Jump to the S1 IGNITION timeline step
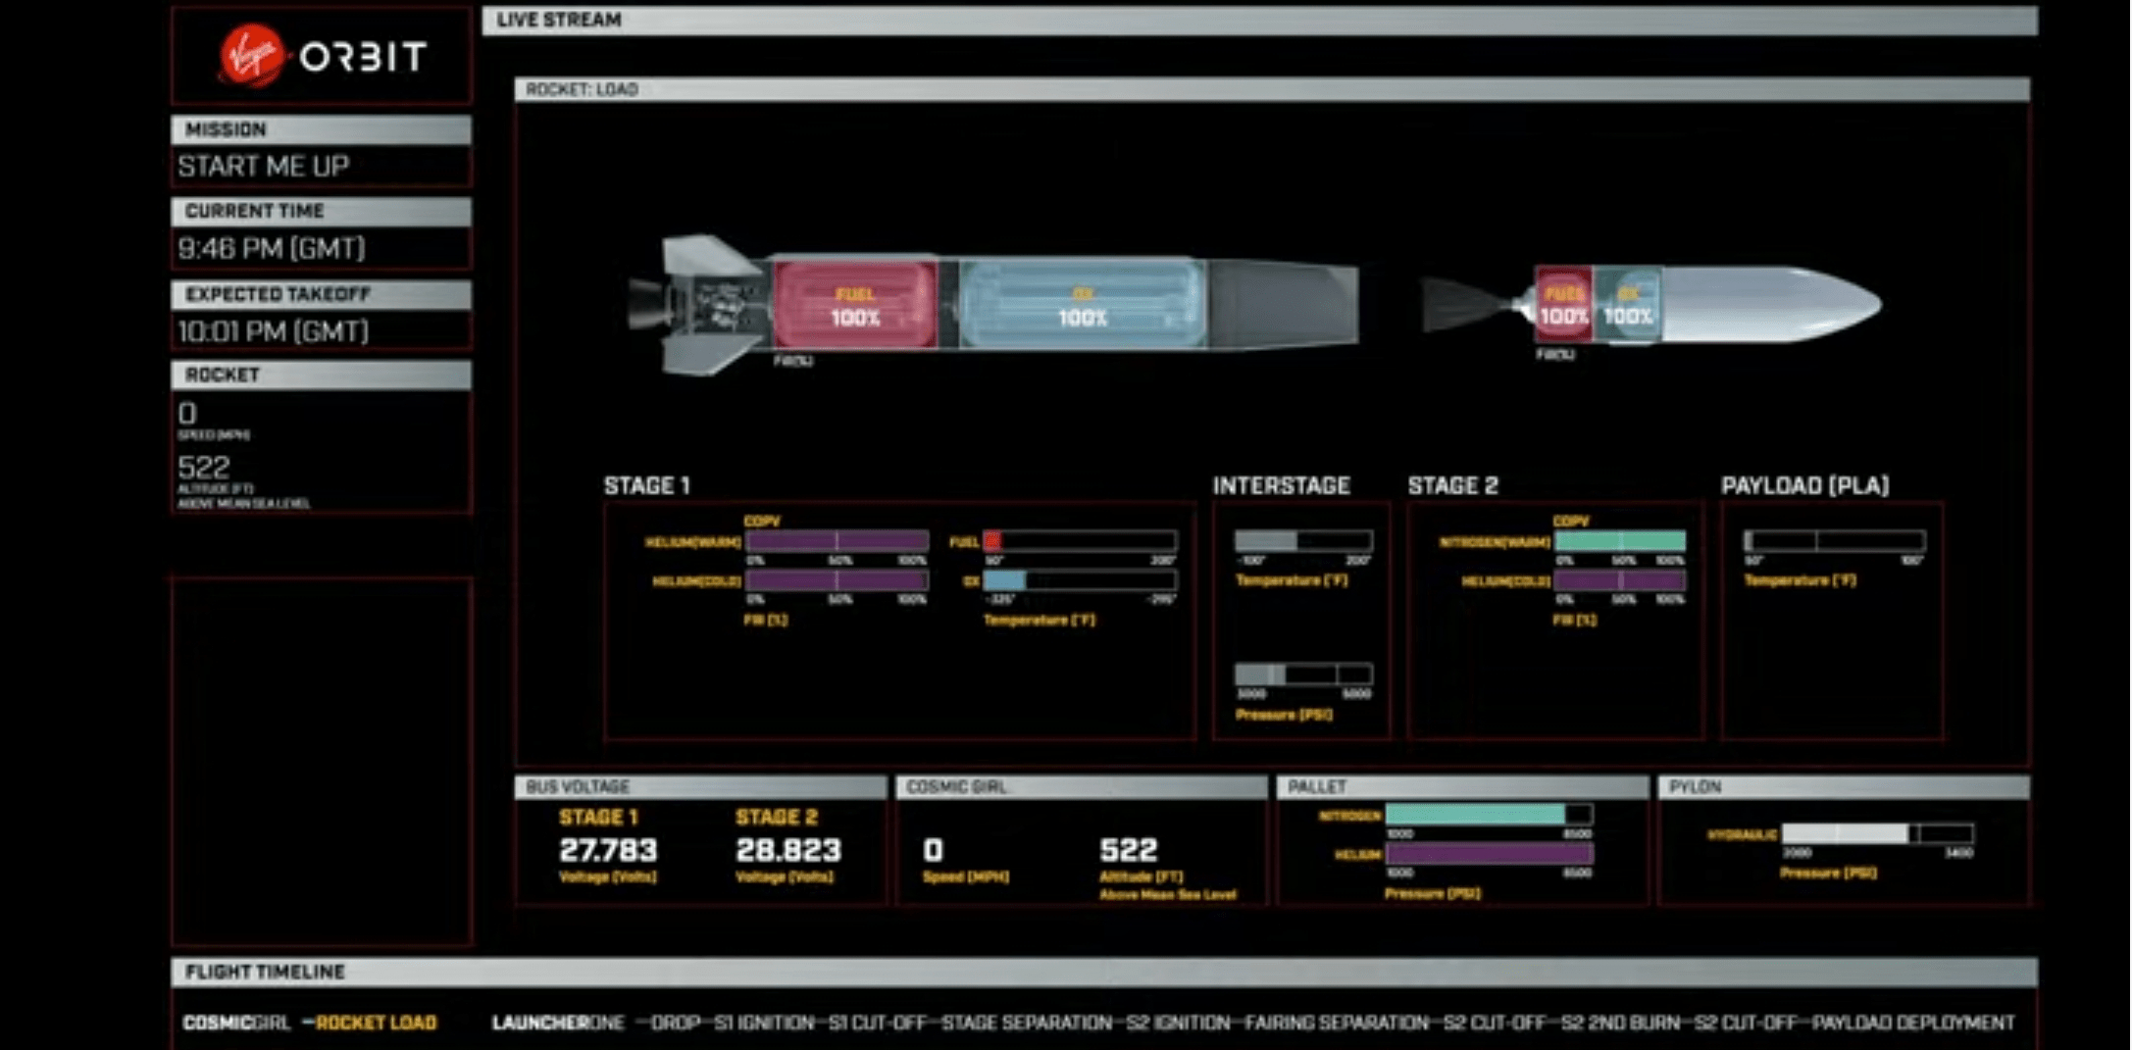Viewport: 2132px width, 1050px height. 764,1023
